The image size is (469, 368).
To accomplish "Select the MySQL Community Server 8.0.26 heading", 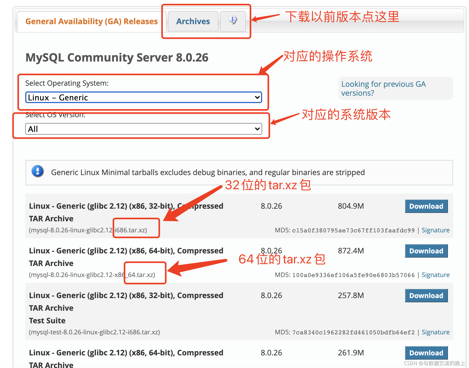I will point(117,58).
